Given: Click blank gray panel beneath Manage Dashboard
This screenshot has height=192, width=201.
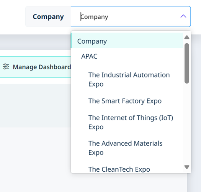Looking at the screenshot, I should tap(35, 106).
